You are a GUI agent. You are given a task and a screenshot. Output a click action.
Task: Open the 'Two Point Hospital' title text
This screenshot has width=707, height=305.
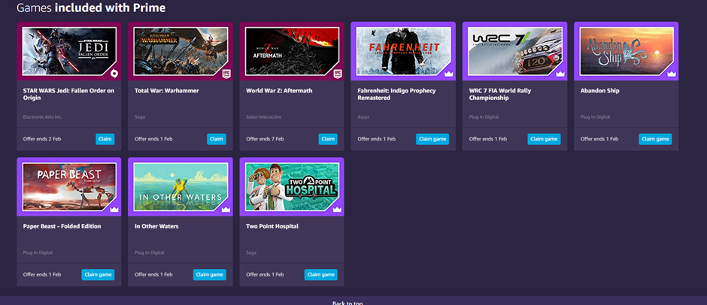[x=272, y=226]
